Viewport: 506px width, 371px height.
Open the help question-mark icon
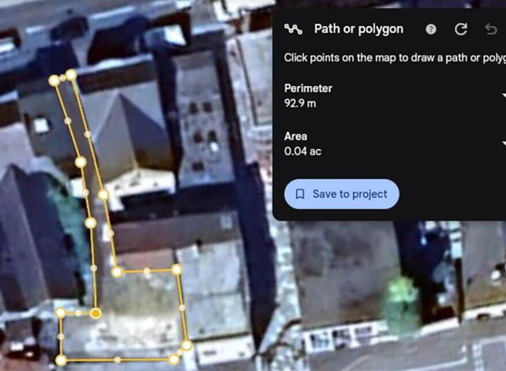pyautogui.click(x=431, y=29)
